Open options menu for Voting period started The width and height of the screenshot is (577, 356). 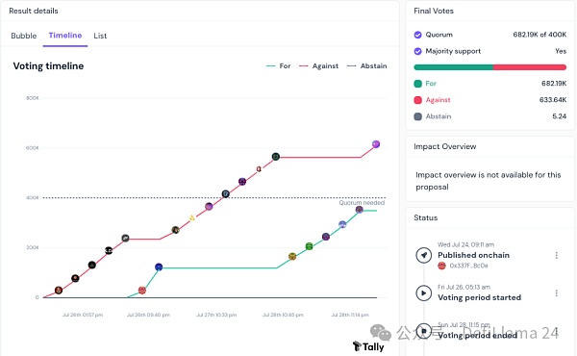557,293
